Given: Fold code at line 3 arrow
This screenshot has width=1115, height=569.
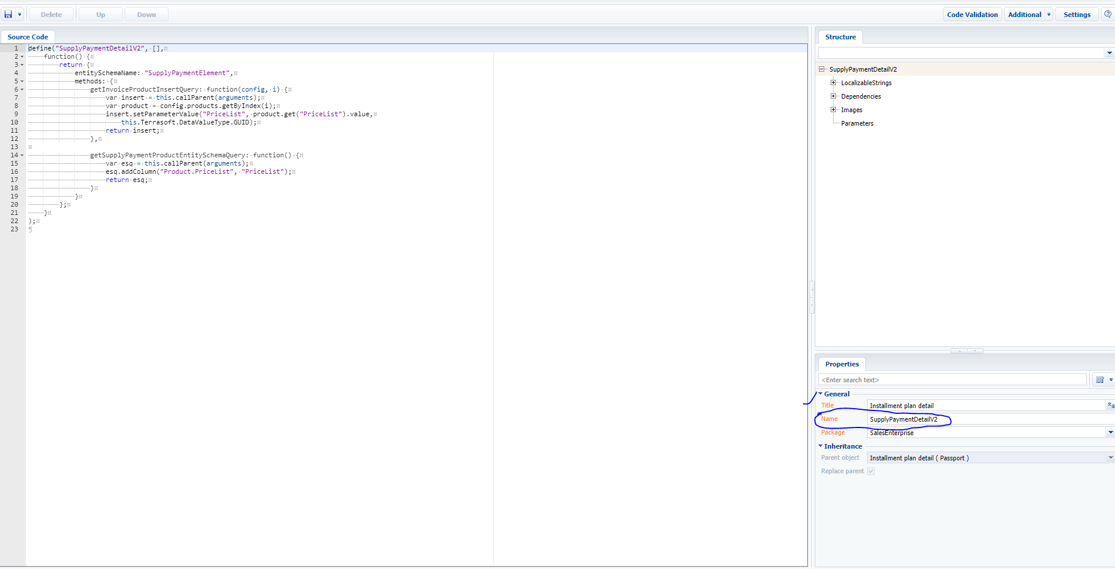Looking at the screenshot, I should tap(22, 65).
